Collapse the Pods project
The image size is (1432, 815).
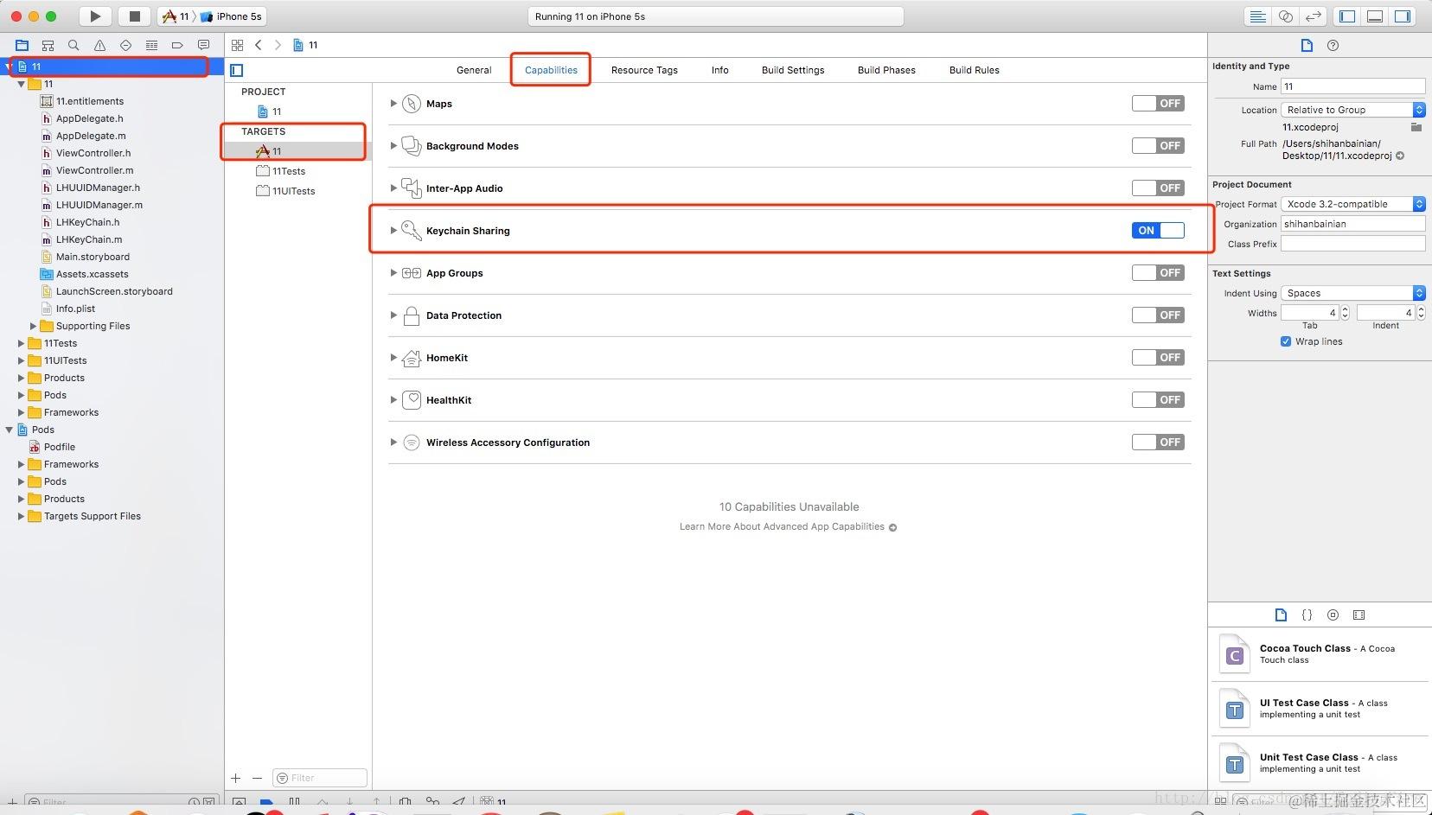(10, 430)
